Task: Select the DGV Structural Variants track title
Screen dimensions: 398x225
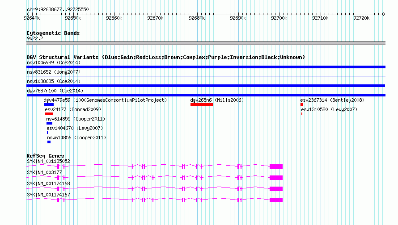Action: pyautogui.click(x=166, y=57)
